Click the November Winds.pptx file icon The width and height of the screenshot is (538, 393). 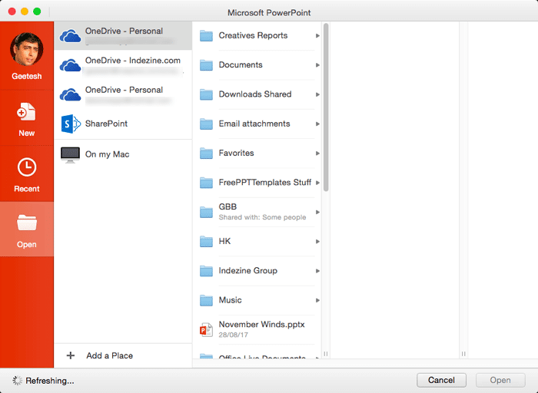pos(206,329)
